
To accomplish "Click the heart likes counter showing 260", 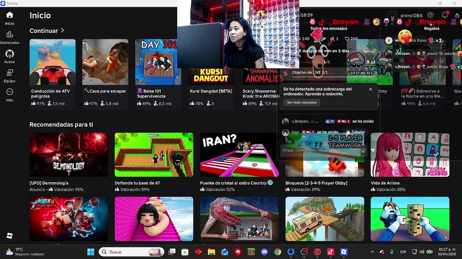I will [351, 38].
